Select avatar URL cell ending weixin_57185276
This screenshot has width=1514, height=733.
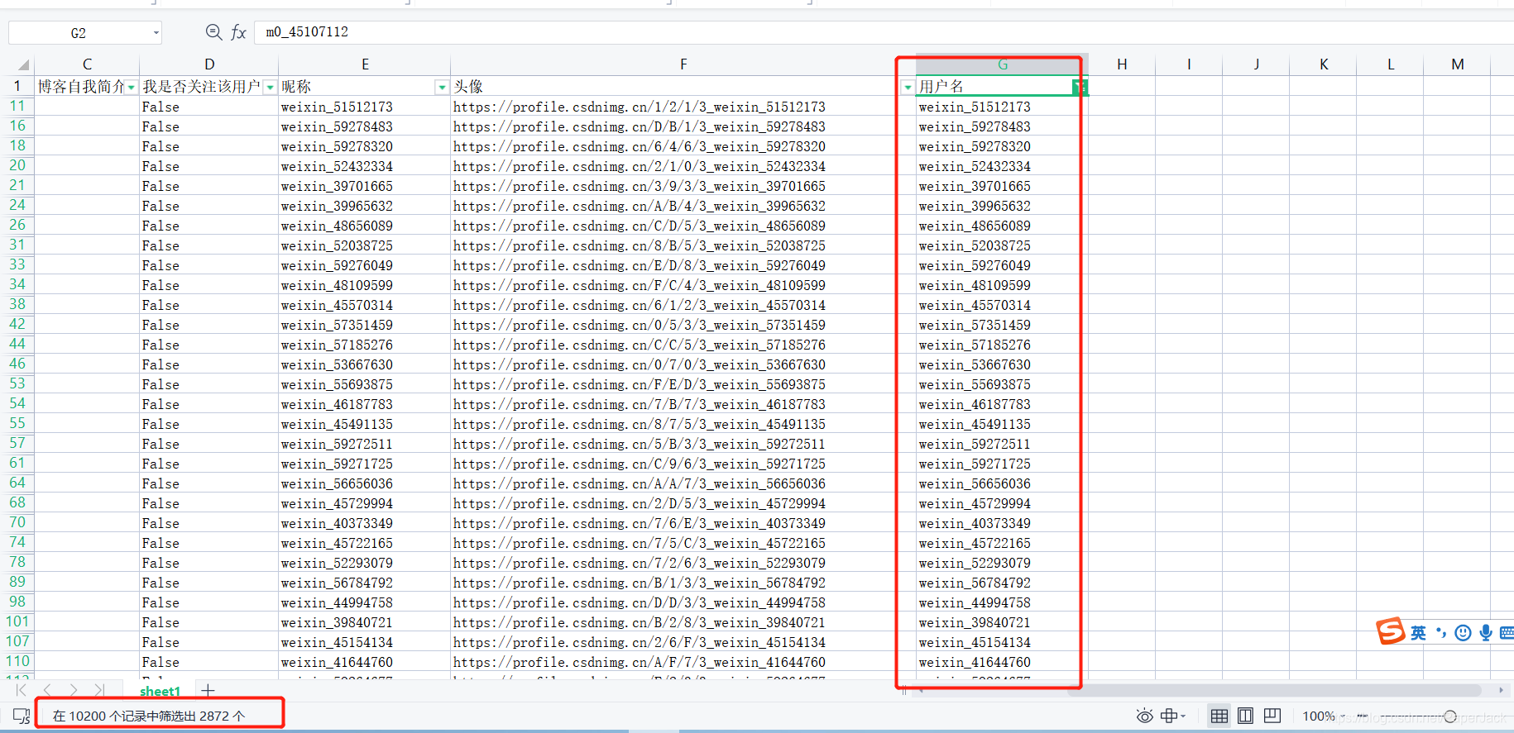(683, 345)
